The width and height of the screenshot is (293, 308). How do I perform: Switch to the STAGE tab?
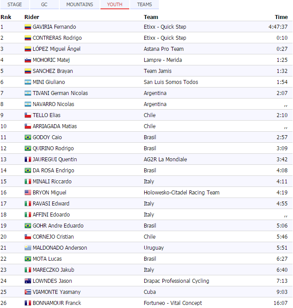pyautogui.click(x=15, y=4)
